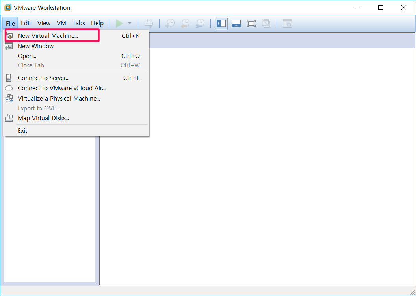
Task: Open the Snapshot Manager toolbar icon
Action: click(x=200, y=23)
